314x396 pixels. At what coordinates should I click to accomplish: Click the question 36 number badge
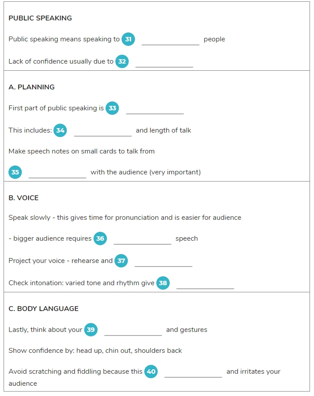(100, 238)
